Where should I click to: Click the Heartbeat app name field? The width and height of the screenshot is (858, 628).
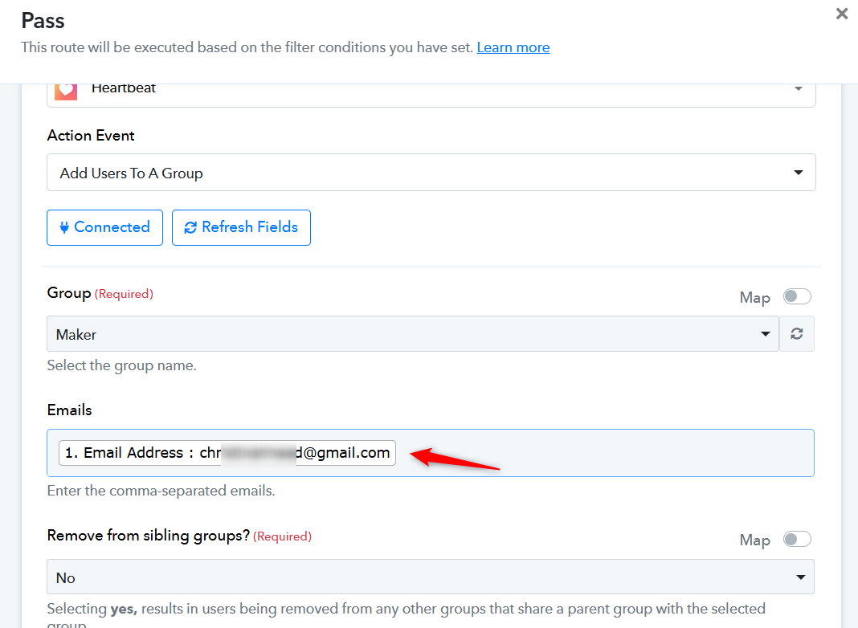(431, 93)
